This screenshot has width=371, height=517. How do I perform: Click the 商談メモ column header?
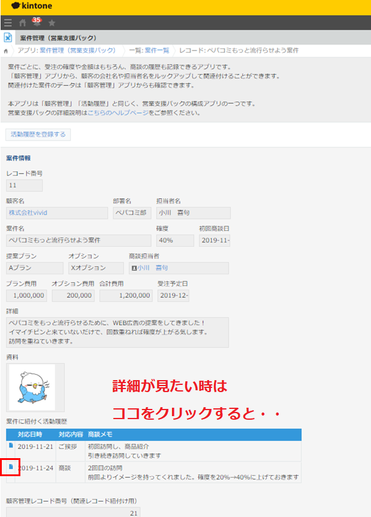click(x=100, y=434)
